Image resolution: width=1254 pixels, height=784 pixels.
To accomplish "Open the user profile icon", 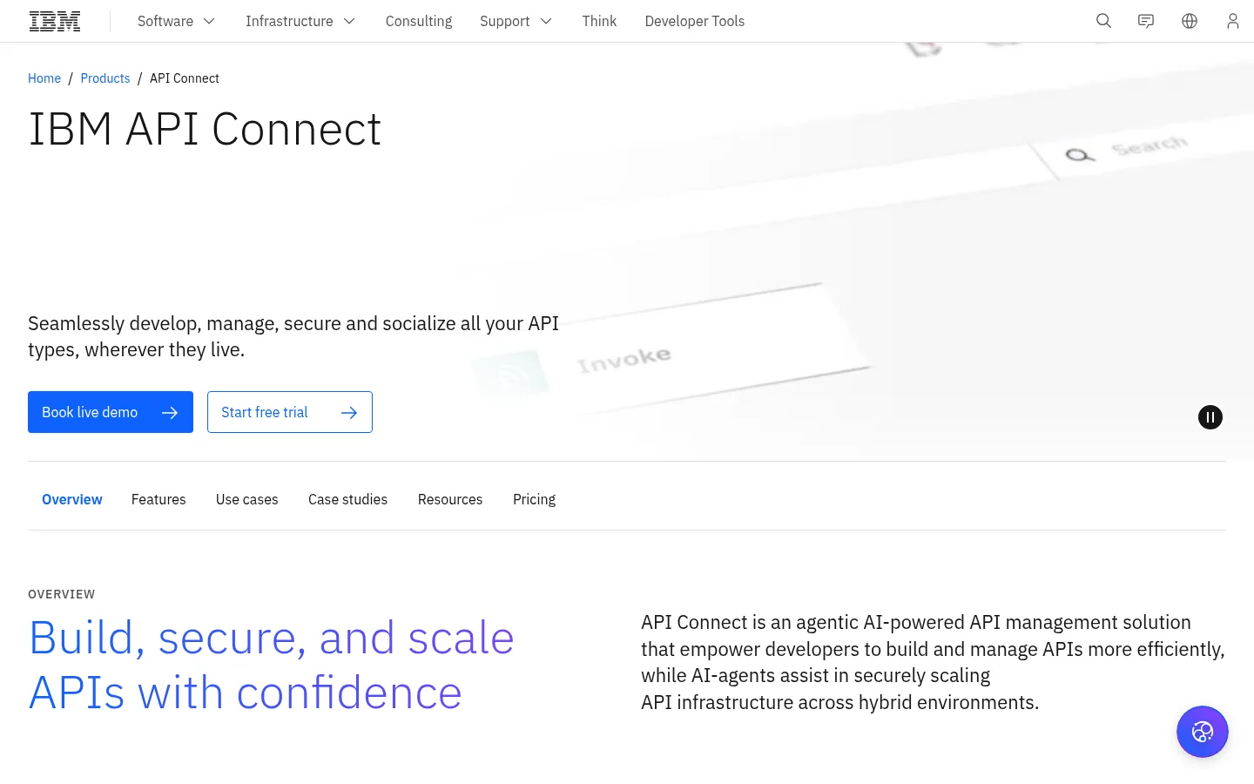I will tap(1232, 21).
